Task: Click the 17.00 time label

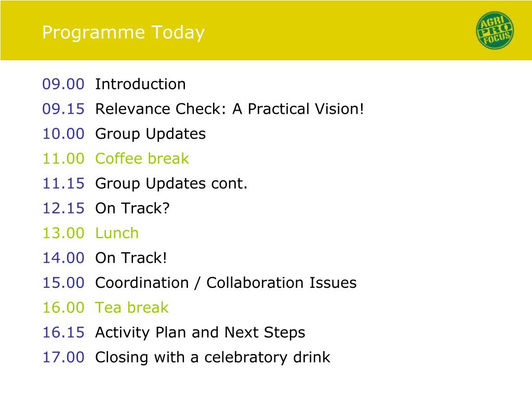Action: point(63,357)
